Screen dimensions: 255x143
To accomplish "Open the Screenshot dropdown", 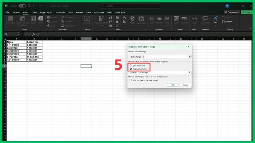I will (68, 26).
